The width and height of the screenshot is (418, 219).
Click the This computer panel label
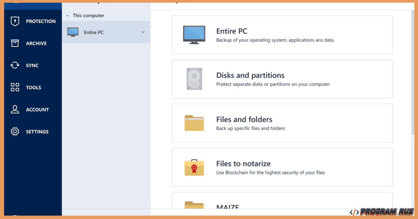point(88,15)
